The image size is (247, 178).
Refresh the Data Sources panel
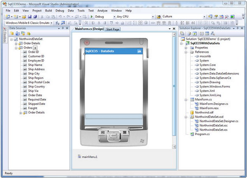pos(29,33)
